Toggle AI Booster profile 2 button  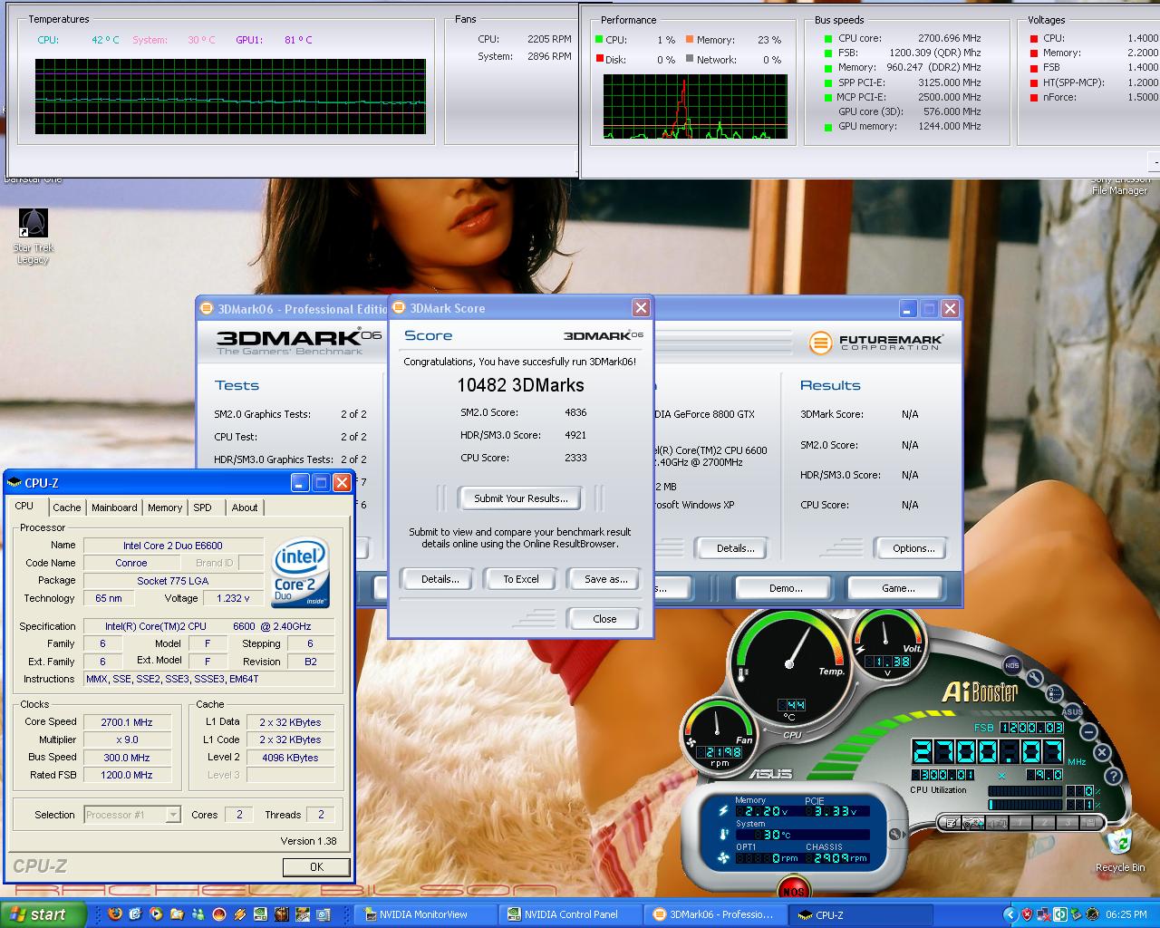1044,823
